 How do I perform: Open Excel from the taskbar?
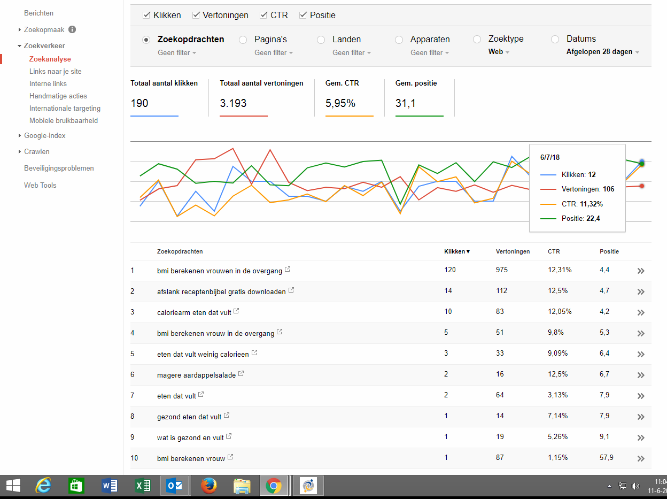point(142,486)
